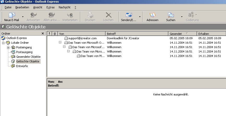Viewport: 226px width, 116px height.
Task: Select Outlook Express root in folder tree
Action: pyautogui.click(x=16, y=38)
